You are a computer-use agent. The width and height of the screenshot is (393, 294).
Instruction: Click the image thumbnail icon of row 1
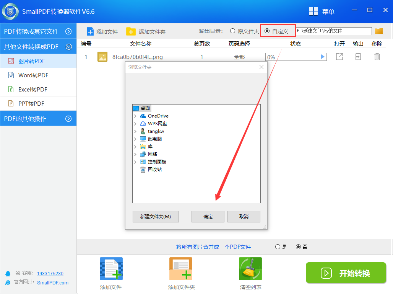pyautogui.click(x=102, y=57)
